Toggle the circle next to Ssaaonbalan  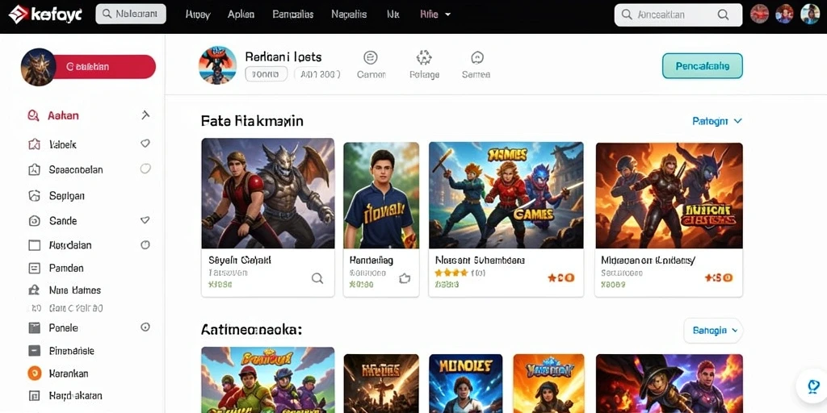(x=145, y=169)
